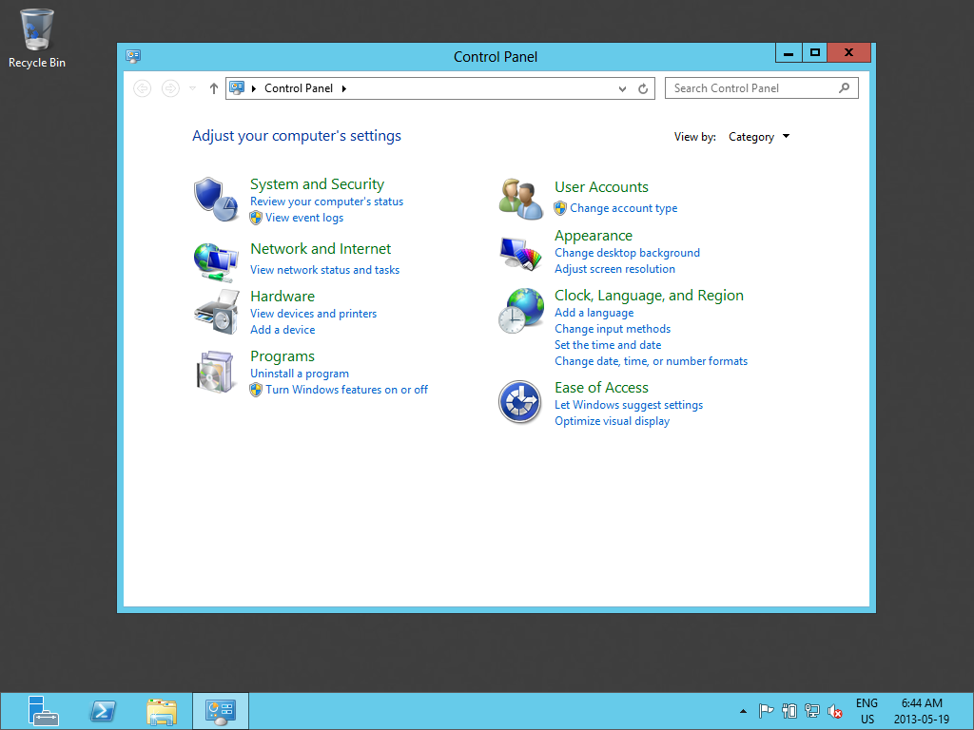Open the Appearance heading
The width and height of the screenshot is (974, 730).
click(594, 236)
